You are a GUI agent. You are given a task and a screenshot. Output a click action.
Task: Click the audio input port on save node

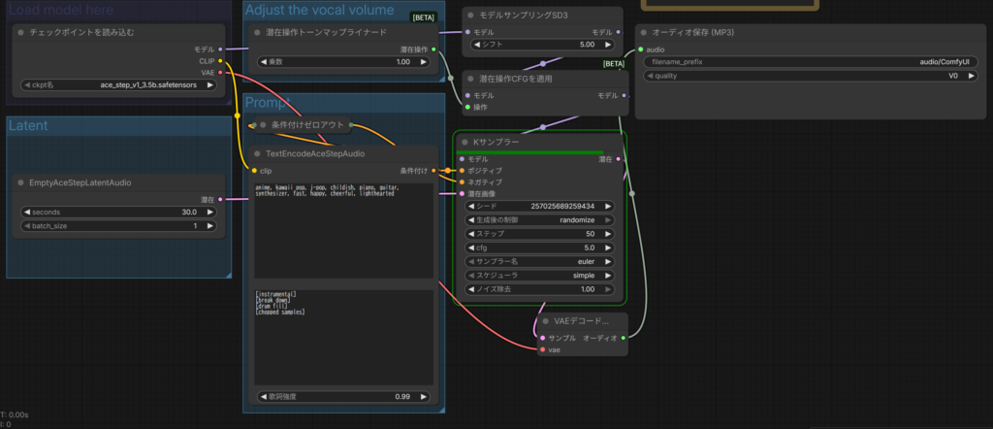pyautogui.click(x=640, y=49)
